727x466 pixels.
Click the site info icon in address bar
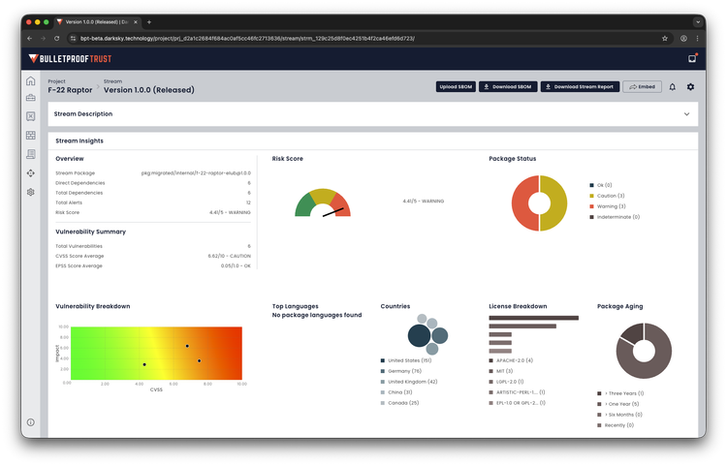point(73,39)
